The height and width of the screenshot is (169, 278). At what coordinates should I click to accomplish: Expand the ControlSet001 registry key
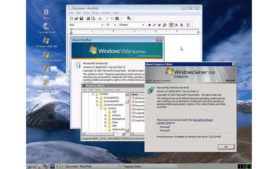[x=97, y=98]
